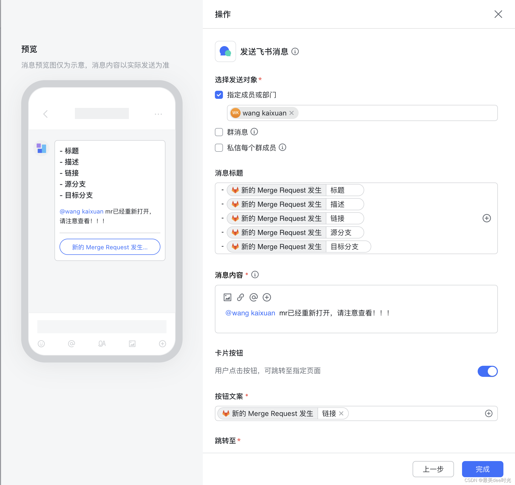Image resolution: width=515 pixels, height=485 pixels.
Task: Close the 操作 panel
Action: coord(498,15)
